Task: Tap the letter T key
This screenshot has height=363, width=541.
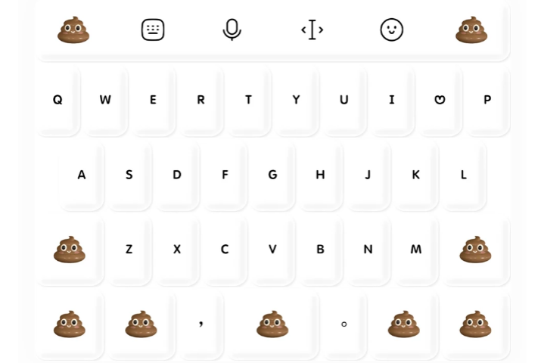Action: tap(248, 100)
